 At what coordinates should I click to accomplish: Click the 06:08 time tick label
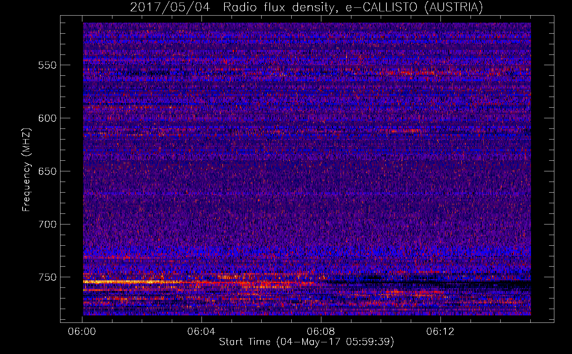pos(321,332)
